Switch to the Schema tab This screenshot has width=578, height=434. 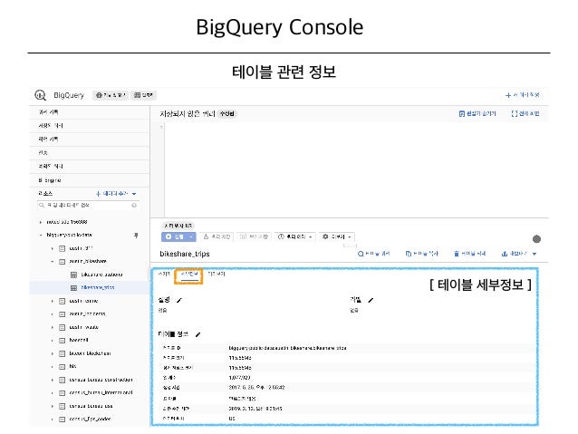click(164, 274)
